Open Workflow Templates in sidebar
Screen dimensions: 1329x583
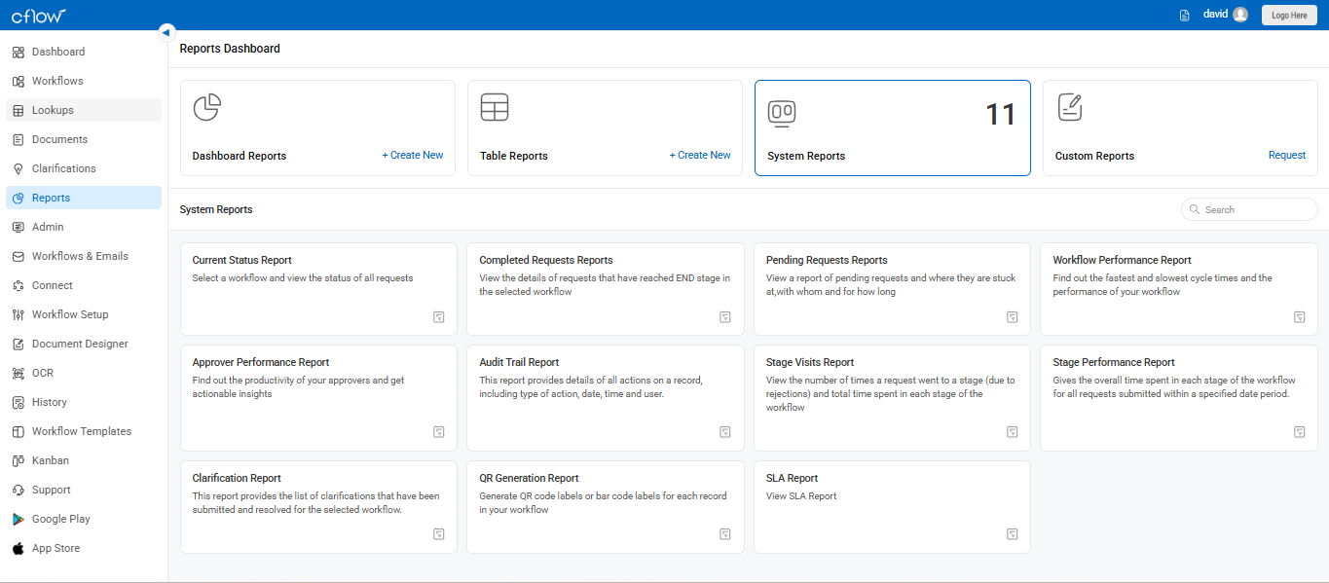point(84,431)
